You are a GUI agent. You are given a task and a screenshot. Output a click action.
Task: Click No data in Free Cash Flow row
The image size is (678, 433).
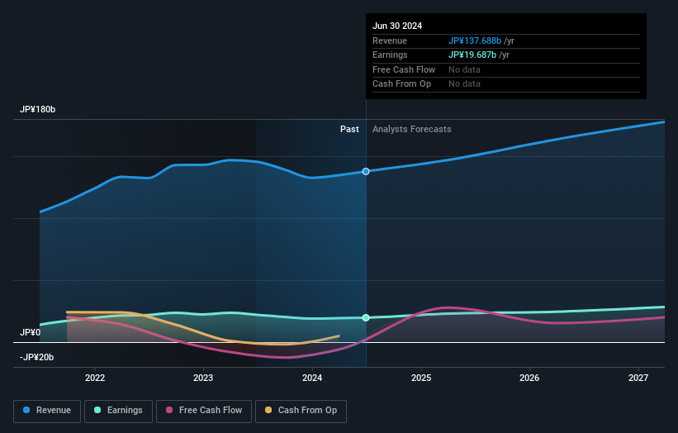coord(464,69)
